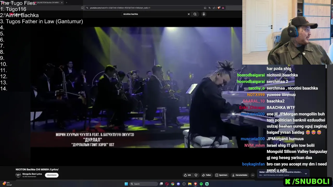Screen dimensions: 333x187
Task: Open Spotify from the taskbar
Action: 201,184
